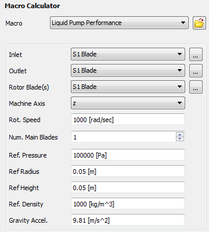Viewport: 209px width, 232px height.
Task: Expand the Outlet dropdown
Action: click(x=128, y=70)
